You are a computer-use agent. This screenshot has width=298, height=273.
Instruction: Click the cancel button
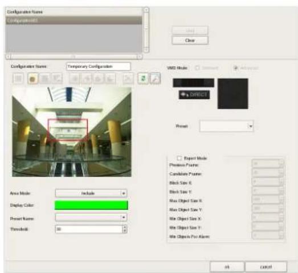point(266,267)
